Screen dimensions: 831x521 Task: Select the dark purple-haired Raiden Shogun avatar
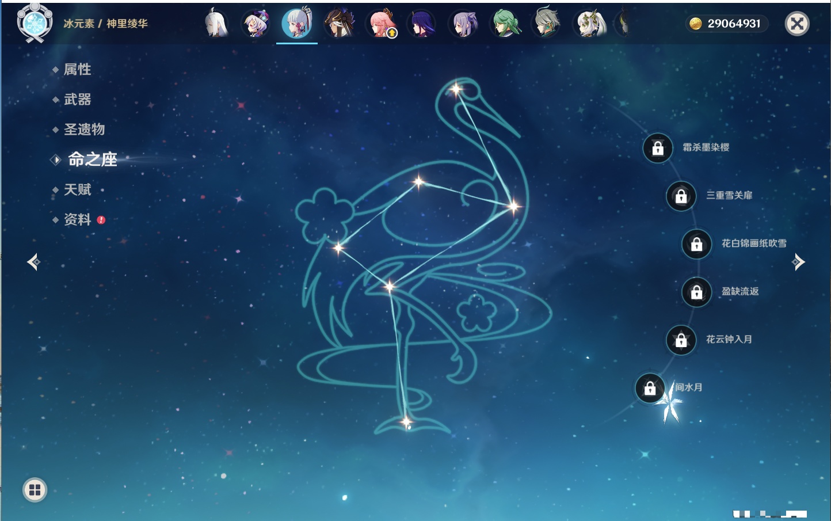422,24
